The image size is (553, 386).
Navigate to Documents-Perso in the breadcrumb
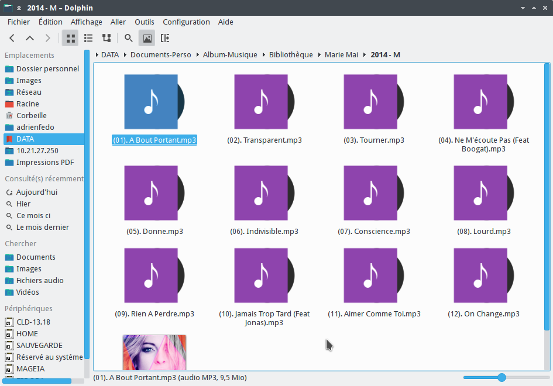tap(161, 54)
